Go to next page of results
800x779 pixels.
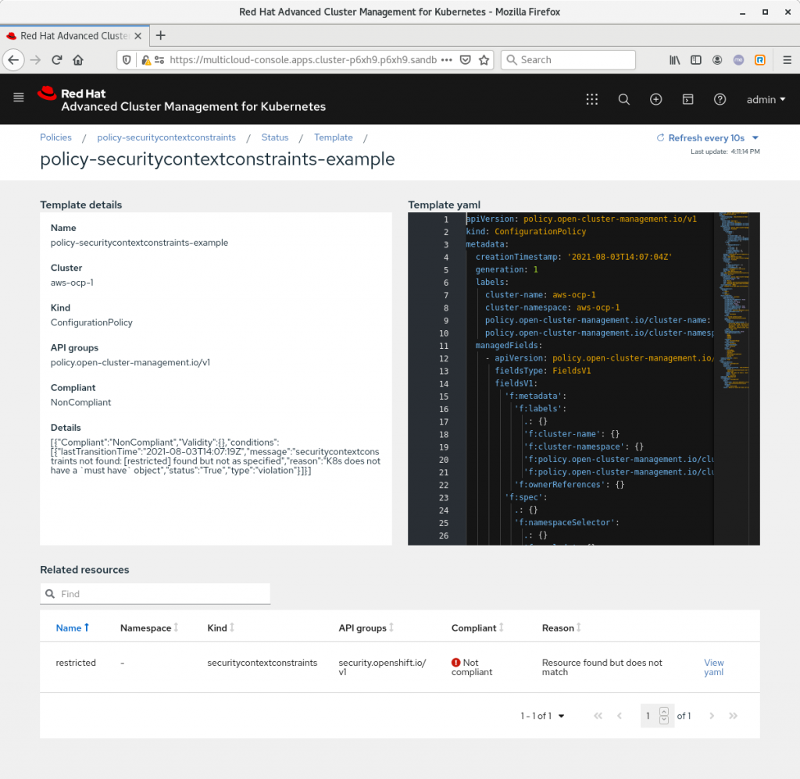point(711,716)
